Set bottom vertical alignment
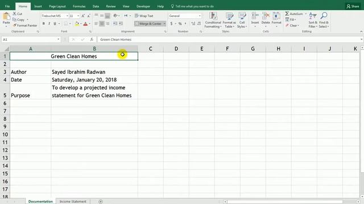Viewport: 364px width, 204px height. tap(107, 16)
